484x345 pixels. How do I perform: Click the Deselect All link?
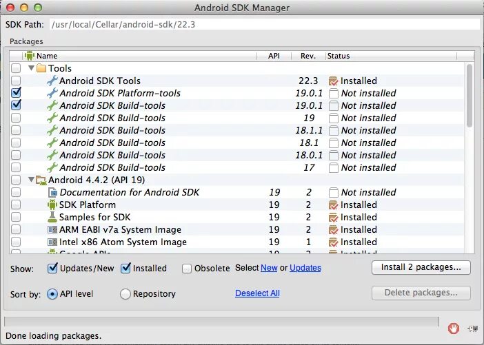click(x=257, y=293)
